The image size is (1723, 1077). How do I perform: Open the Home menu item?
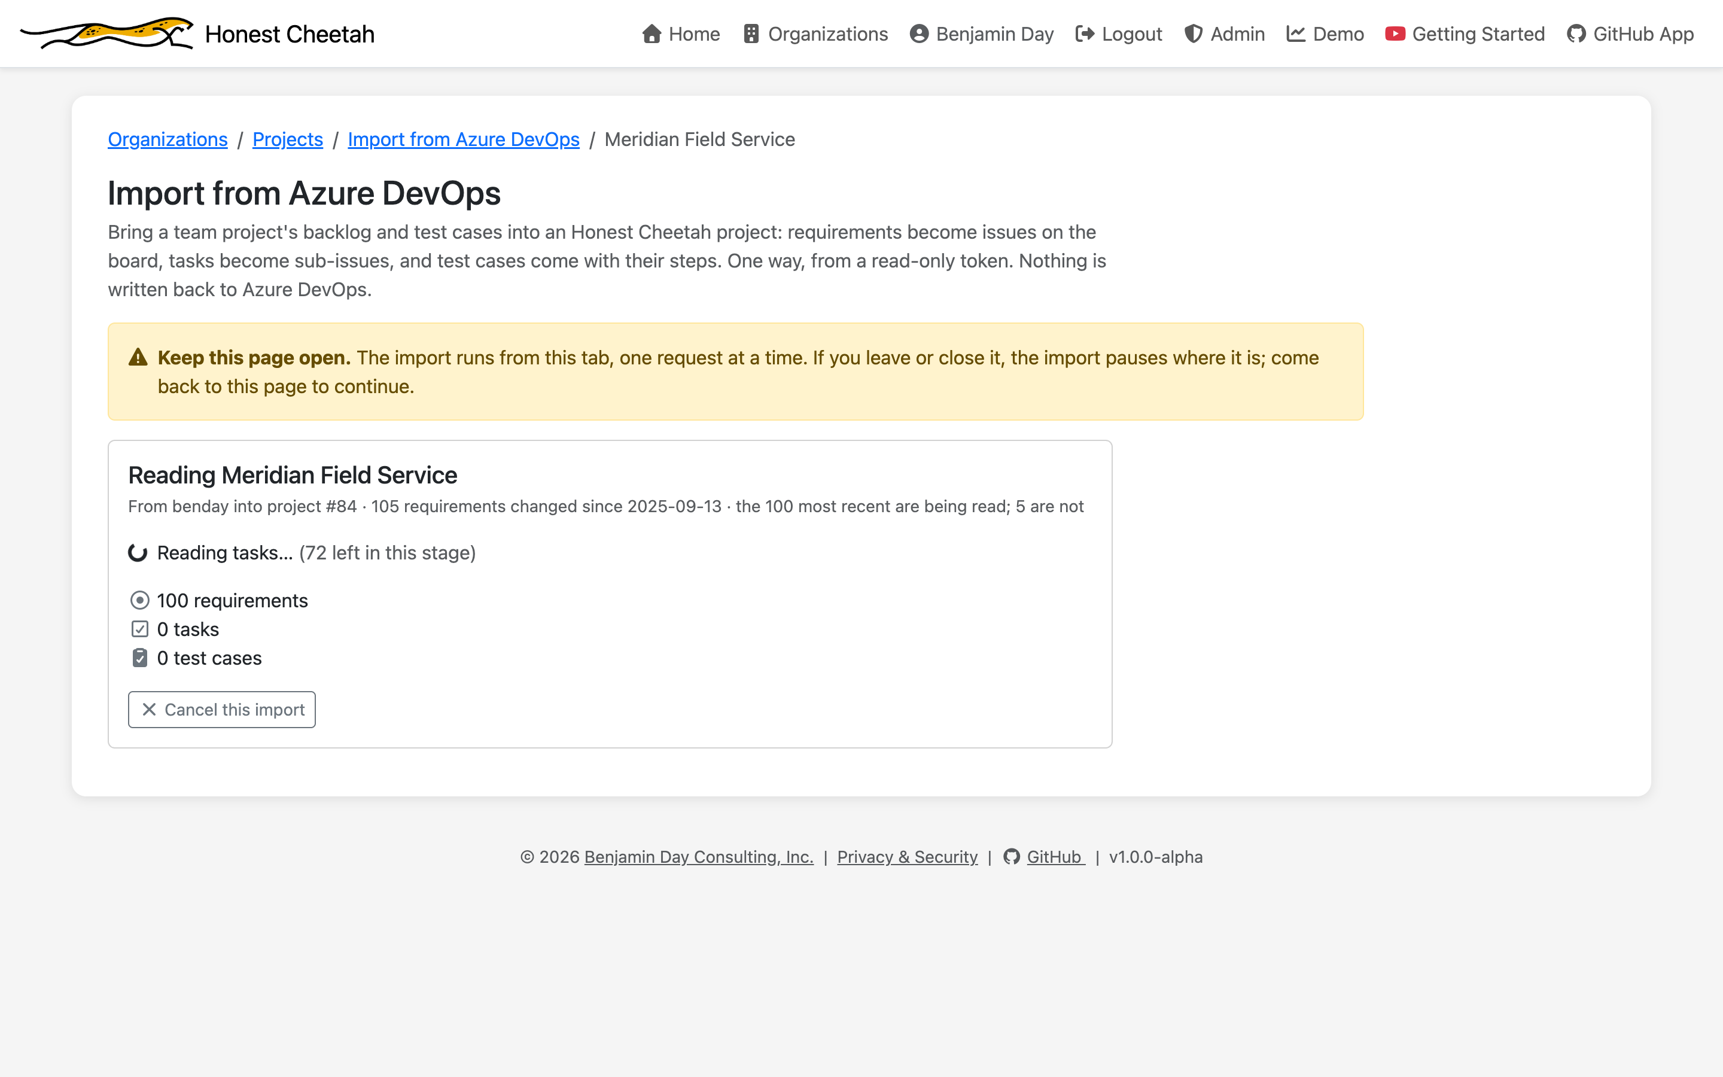coord(681,34)
